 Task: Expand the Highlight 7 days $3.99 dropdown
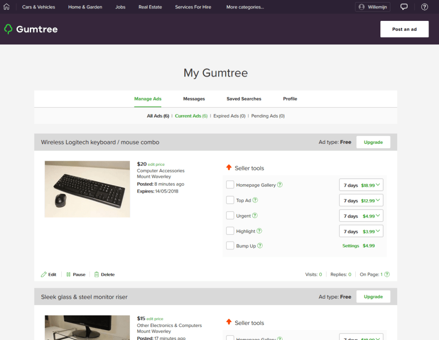(361, 231)
